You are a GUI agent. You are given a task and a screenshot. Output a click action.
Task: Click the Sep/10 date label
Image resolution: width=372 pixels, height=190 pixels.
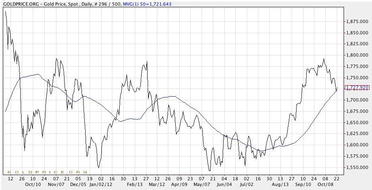(x=303, y=184)
